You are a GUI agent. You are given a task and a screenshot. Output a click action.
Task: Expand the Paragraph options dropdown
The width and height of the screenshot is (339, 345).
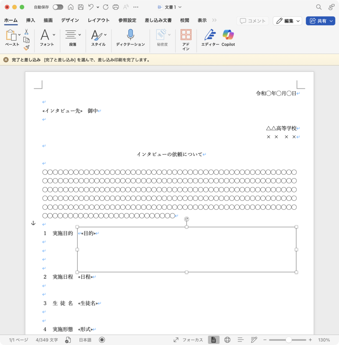click(80, 34)
